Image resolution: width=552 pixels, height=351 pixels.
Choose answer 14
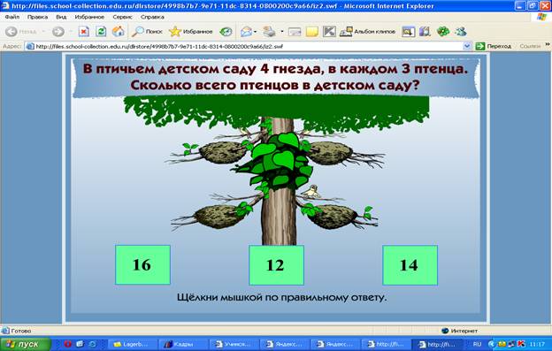point(410,265)
